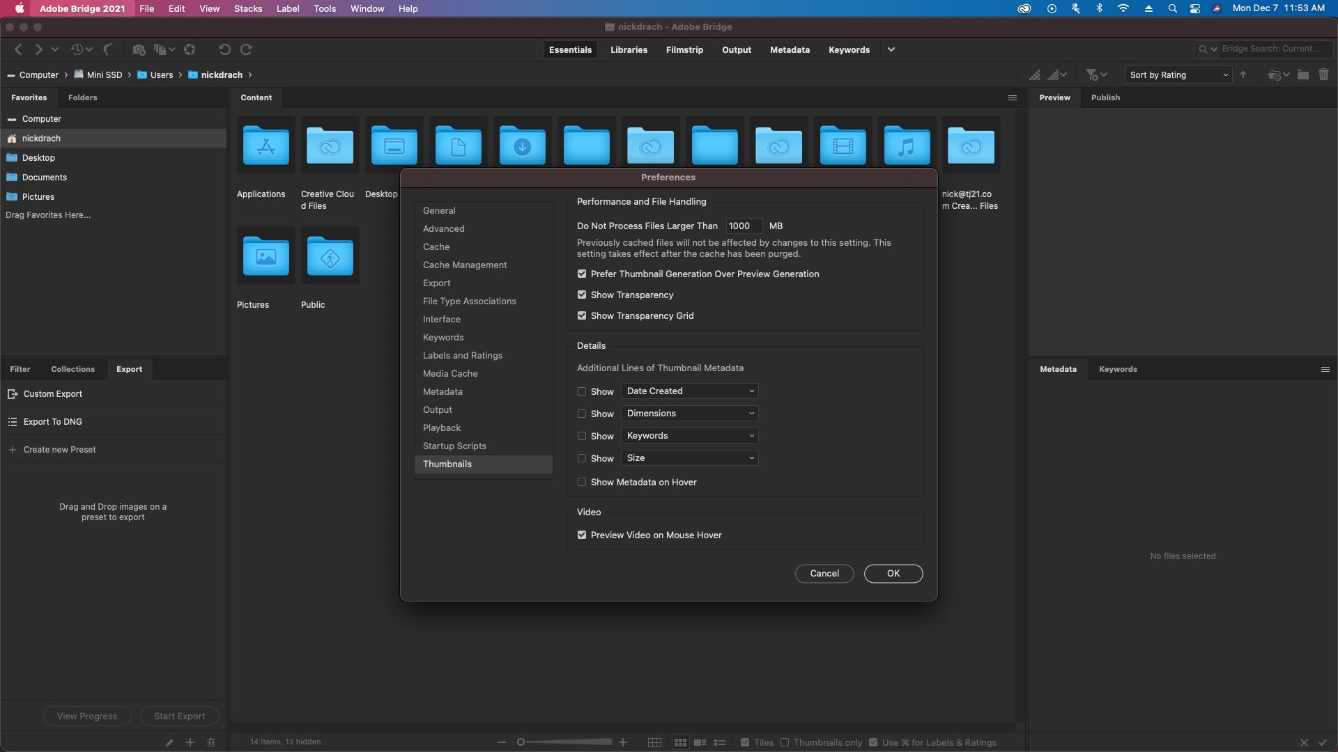Uncheck the Show Transparency Grid checkbox

click(x=582, y=315)
